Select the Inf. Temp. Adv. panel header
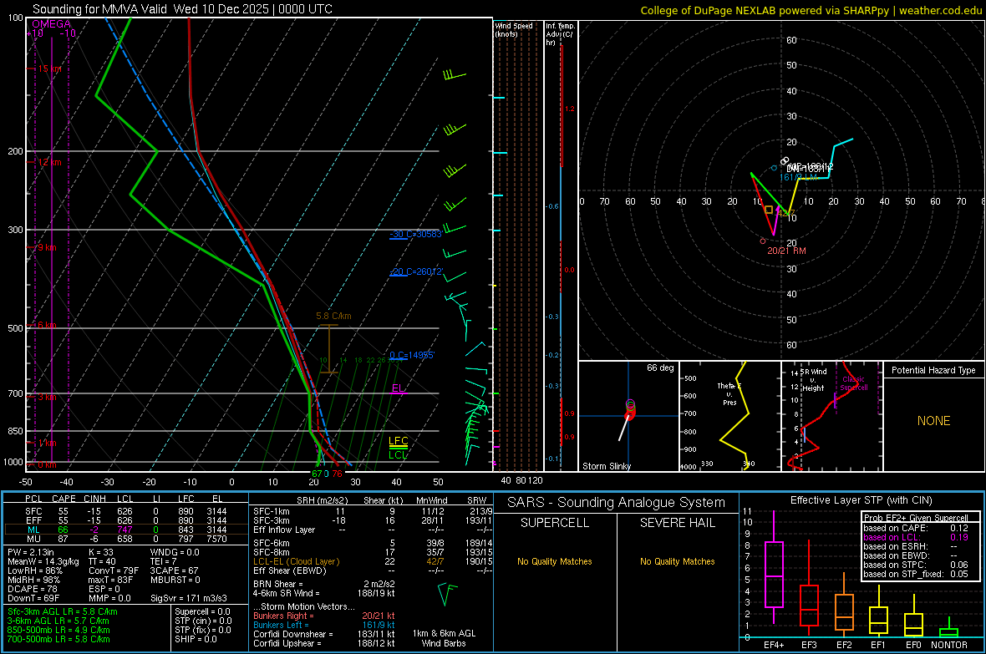This screenshot has height=654, width=986. click(560, 34)
